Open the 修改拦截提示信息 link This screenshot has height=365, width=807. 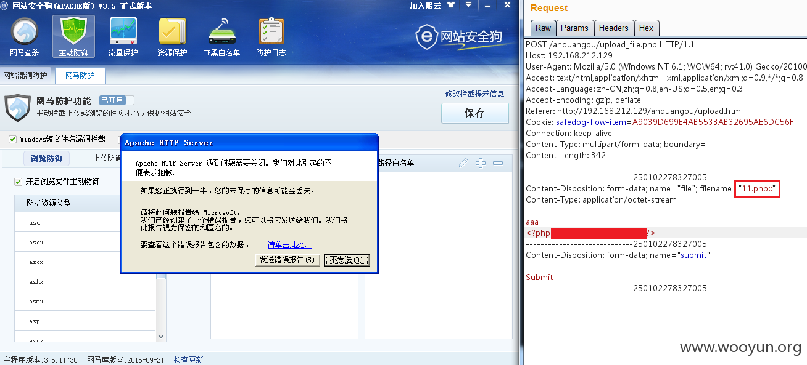pos(474,94)
